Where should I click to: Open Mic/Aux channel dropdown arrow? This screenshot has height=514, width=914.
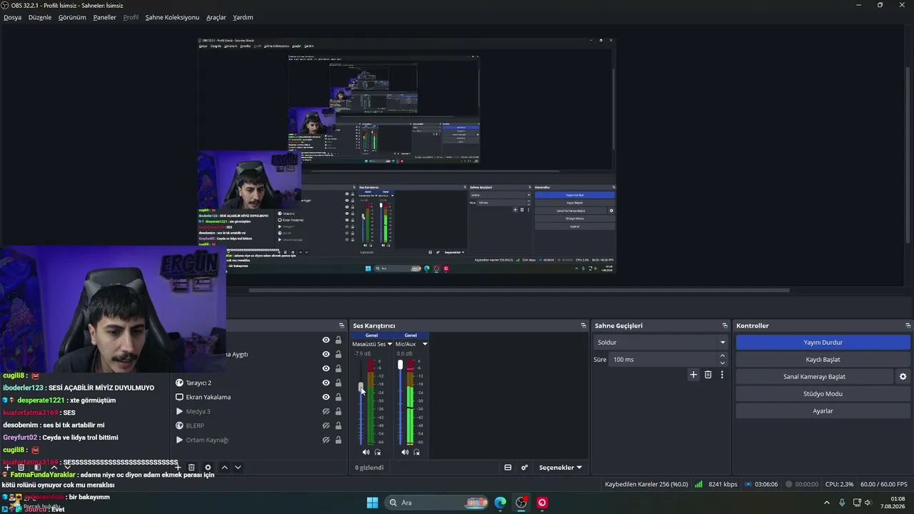424,344
